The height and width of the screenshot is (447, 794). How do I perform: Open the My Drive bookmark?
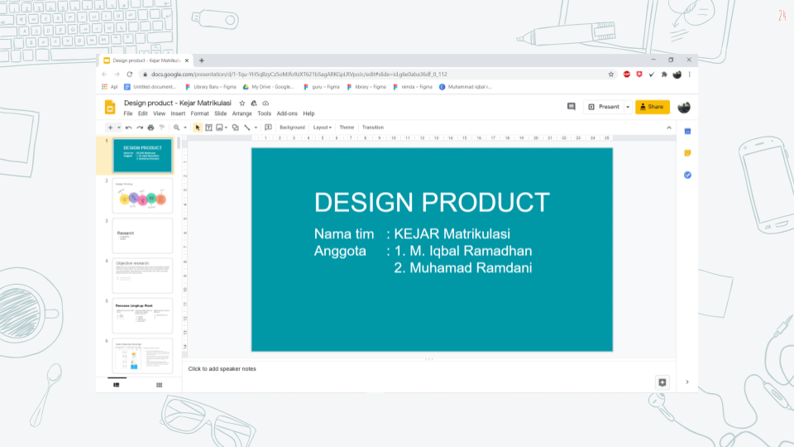coord(268,87)
